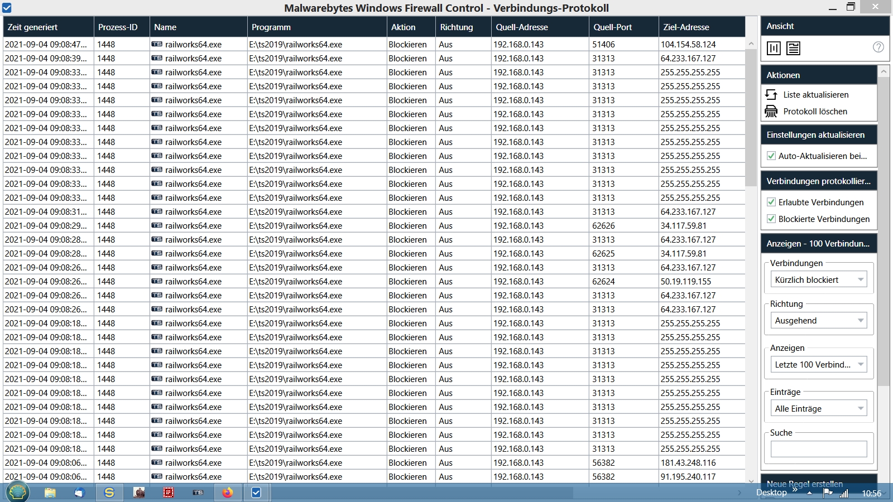Uncheck Erlaubte Verbindungen
Viewport: 893px width, 502px height.
pos(771,202)
